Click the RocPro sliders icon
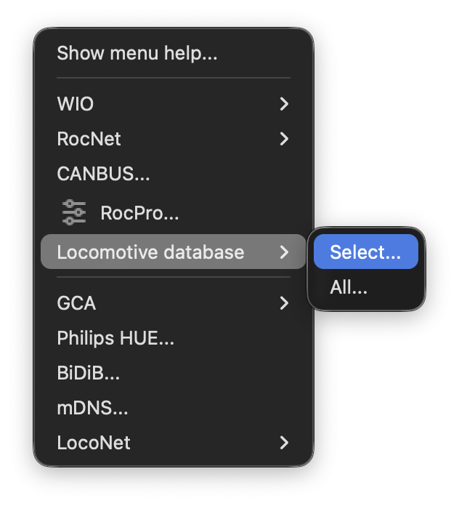 click(x=74, y=212)
